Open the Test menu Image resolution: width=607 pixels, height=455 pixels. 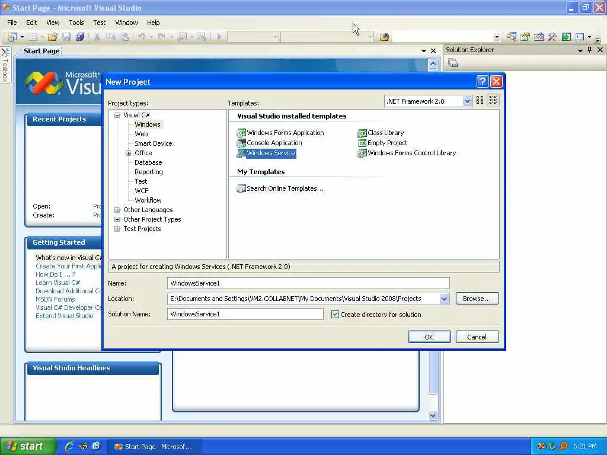click(100, 23)
